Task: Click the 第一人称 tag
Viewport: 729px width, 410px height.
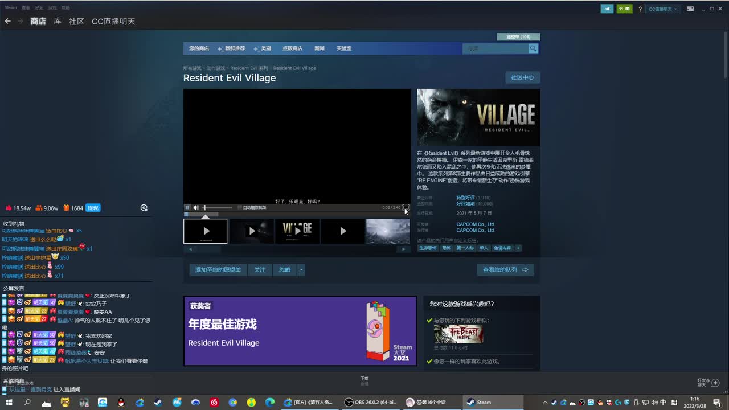Action: (465, 248)
